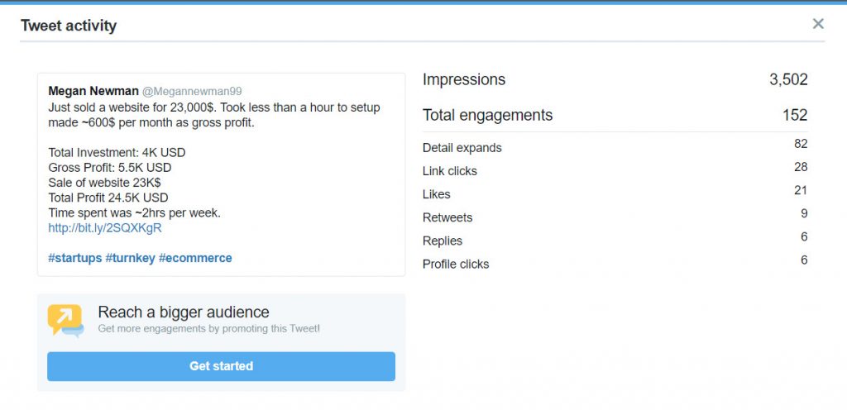Screen dimensions: 847x410
Task: Click the Impressions count 3,502
Action: 788,80
